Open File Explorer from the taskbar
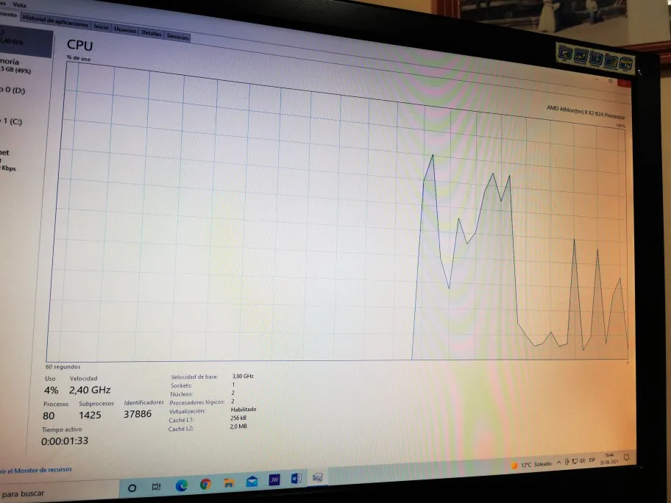671x503 pixels. click(x=229, y=483)
